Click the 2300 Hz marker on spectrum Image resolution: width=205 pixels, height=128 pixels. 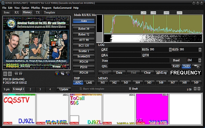(179, 13)
